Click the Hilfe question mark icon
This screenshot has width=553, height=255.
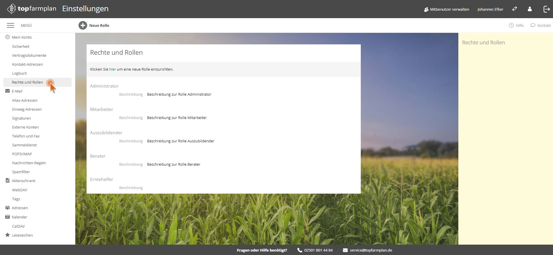point(511,25)
